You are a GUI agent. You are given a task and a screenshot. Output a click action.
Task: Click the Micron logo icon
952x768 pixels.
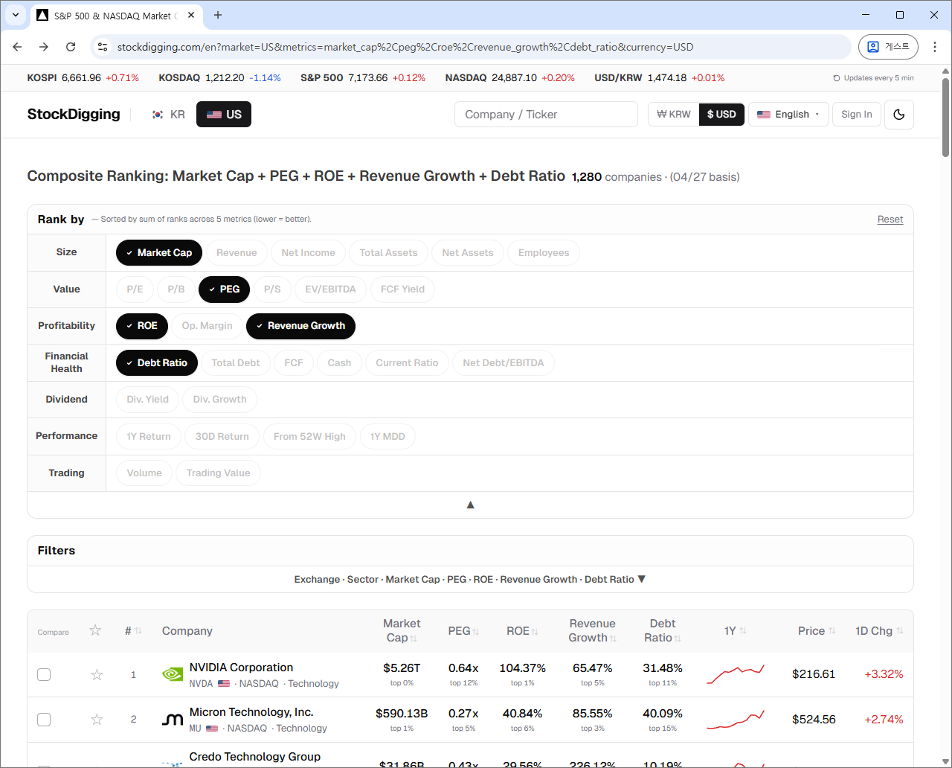tap(173, 720)
